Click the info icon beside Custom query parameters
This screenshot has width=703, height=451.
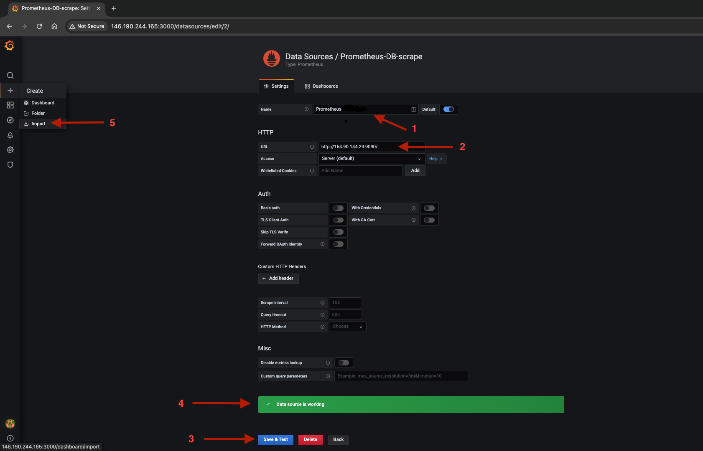[x=328, y=376]
